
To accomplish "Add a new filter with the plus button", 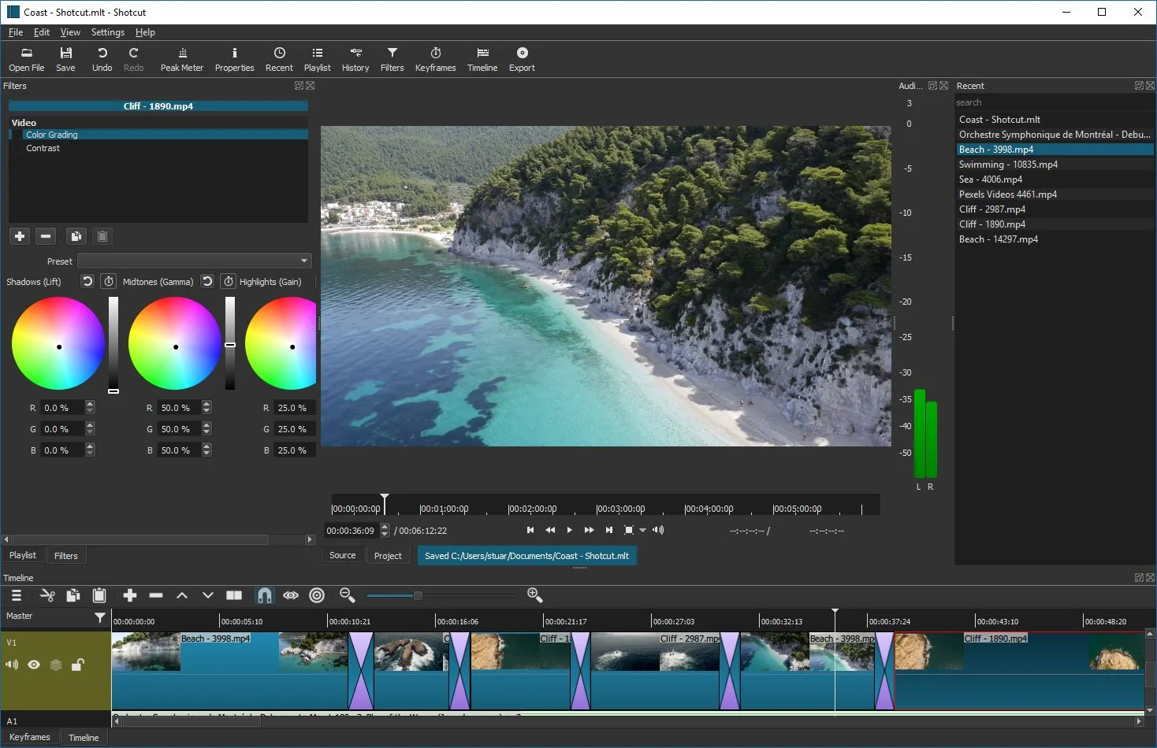I will tap(19, 235).
